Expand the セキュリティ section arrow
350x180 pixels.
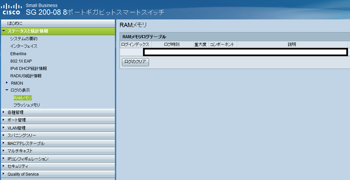[x=4, y=166]
